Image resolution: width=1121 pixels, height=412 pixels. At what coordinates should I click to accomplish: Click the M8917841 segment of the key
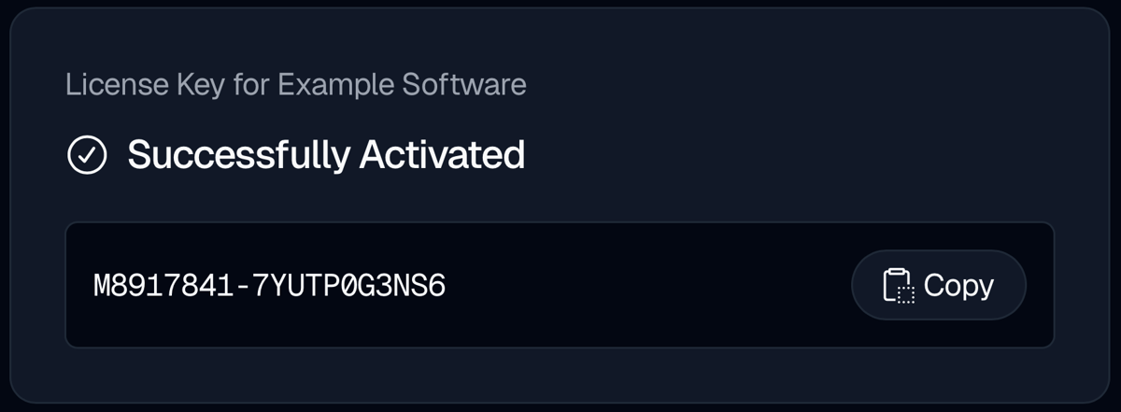click(x=163, y=286)
